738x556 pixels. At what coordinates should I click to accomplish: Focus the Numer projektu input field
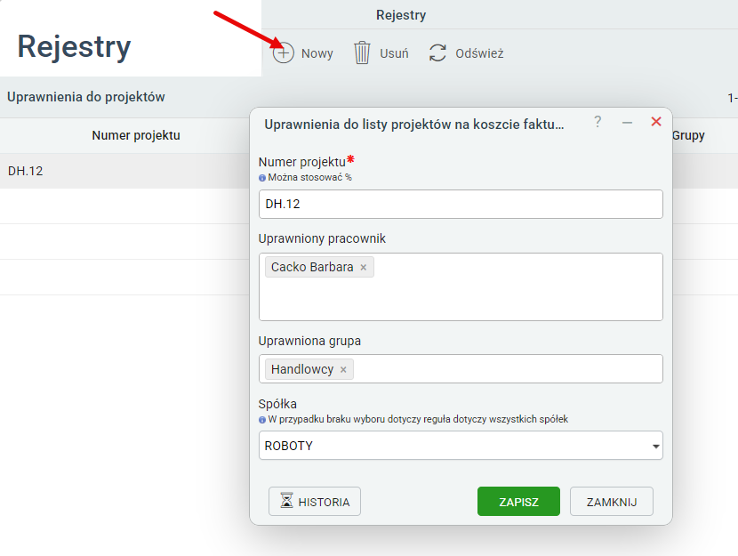click(461, 204)
